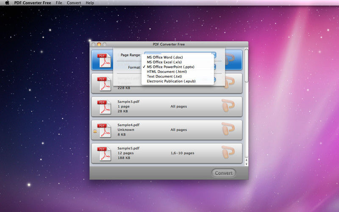Click the '12 pages' text of Sample5.pdf
The width and height of the screenshot is (339, 212).
coord(125,153)
